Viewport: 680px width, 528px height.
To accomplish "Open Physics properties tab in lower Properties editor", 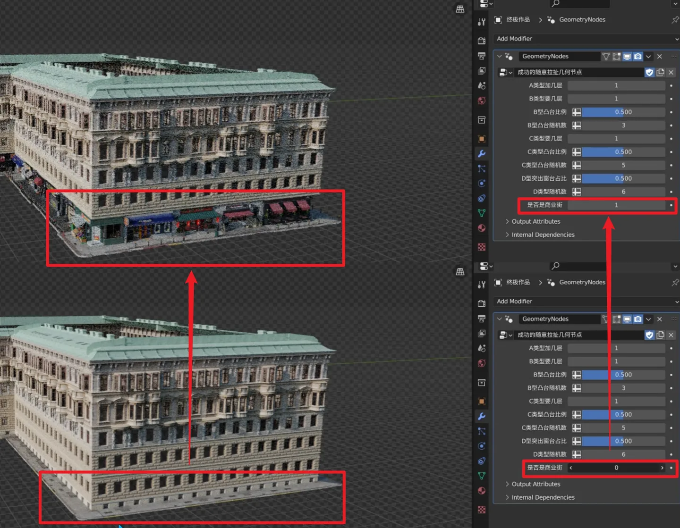I will [x=482, y=446].
